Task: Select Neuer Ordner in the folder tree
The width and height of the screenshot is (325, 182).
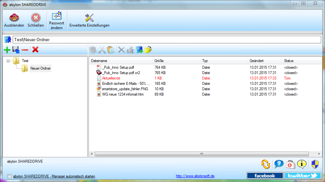Action: [x=40, y=68]
